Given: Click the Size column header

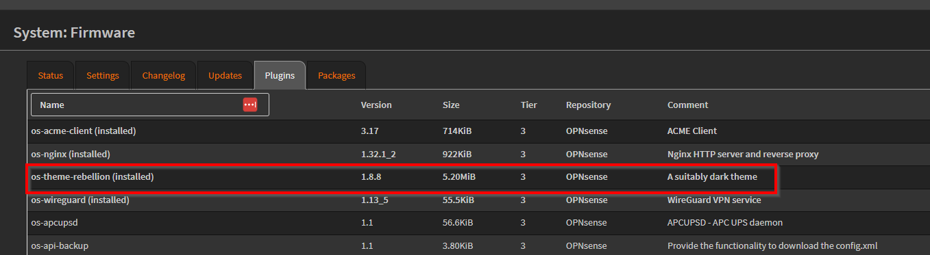Looking at the screenshot, I should point(451,105).
